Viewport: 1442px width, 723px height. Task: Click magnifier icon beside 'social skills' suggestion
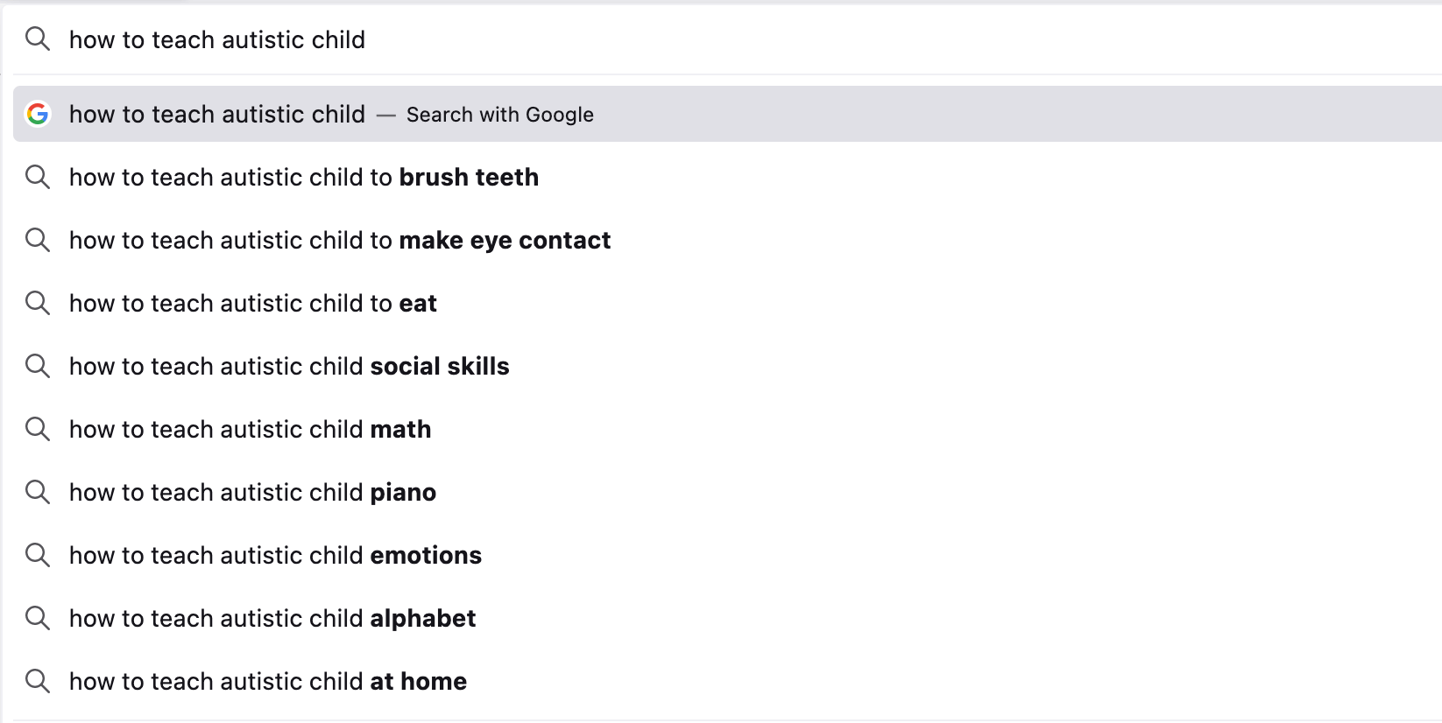tap(38, 366)
